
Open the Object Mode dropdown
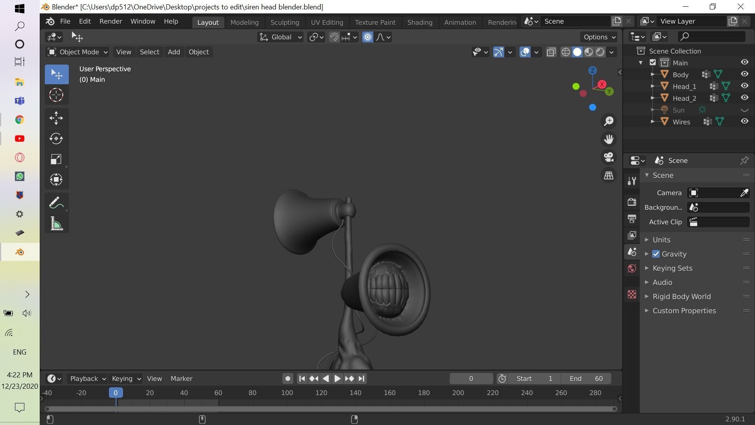coord(77,52)
